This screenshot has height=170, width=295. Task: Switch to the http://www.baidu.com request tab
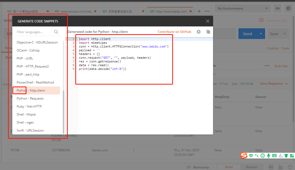point(170,11)
